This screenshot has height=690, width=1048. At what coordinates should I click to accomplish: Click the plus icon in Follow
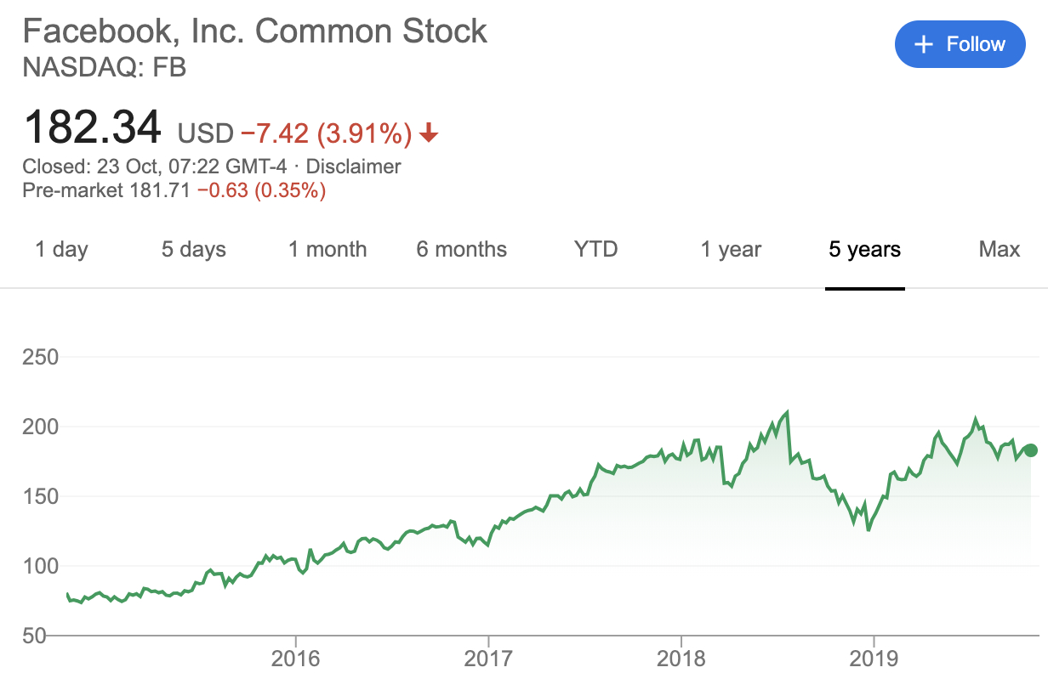pos(924,44)
